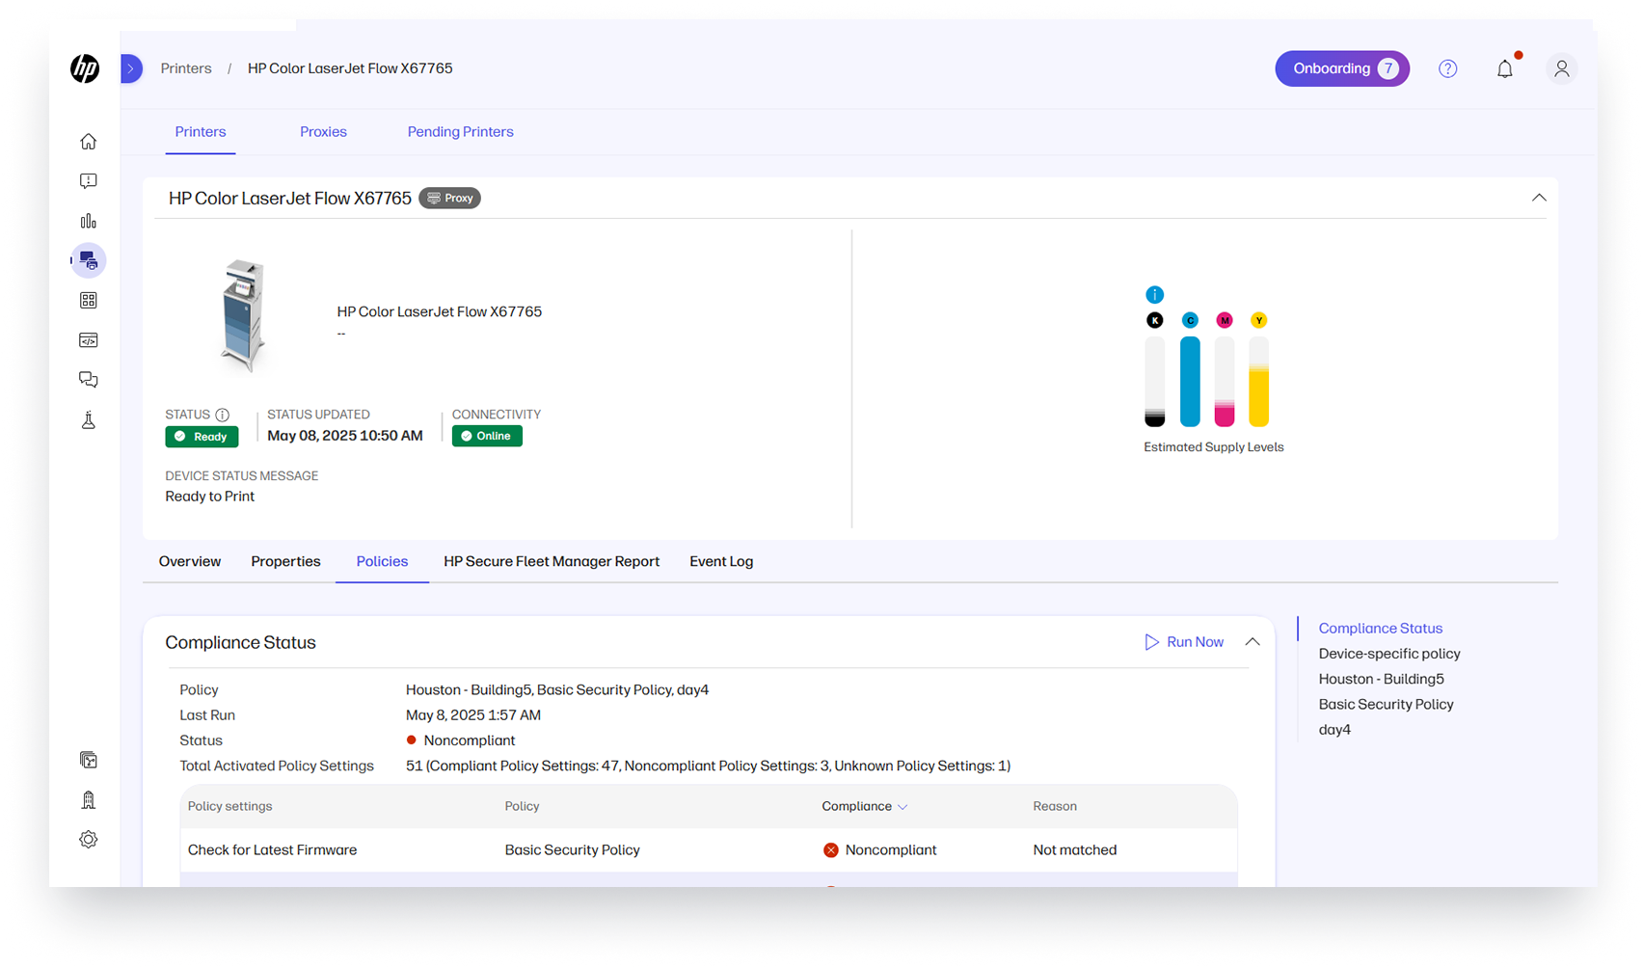Click the Policy settings column header
The width and height of the screenshot is (1643, 968).
(229, 806)
